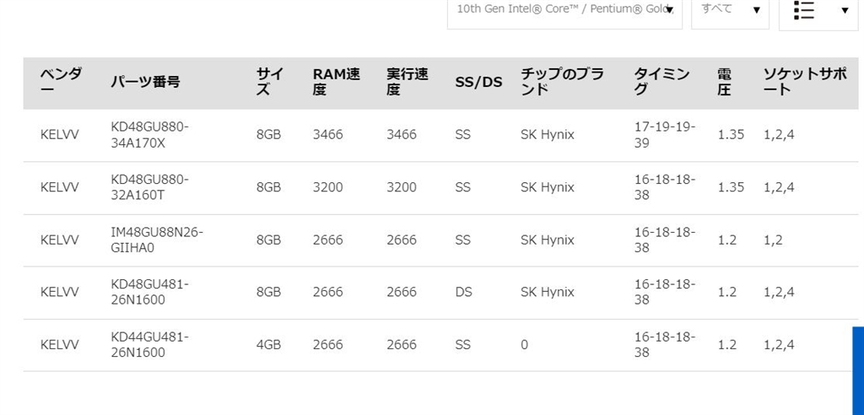Select part number KD48GU880-32A160T
The width and height of the screenshot is (864, 415).
(x=150, y=187)
